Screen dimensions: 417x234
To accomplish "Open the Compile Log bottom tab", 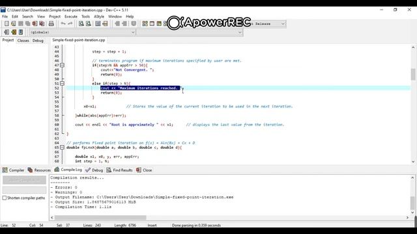I will [x=68, y=170].
